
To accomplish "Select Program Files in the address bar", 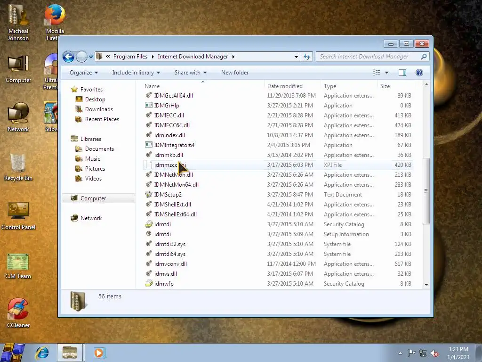I will point(130,57).
